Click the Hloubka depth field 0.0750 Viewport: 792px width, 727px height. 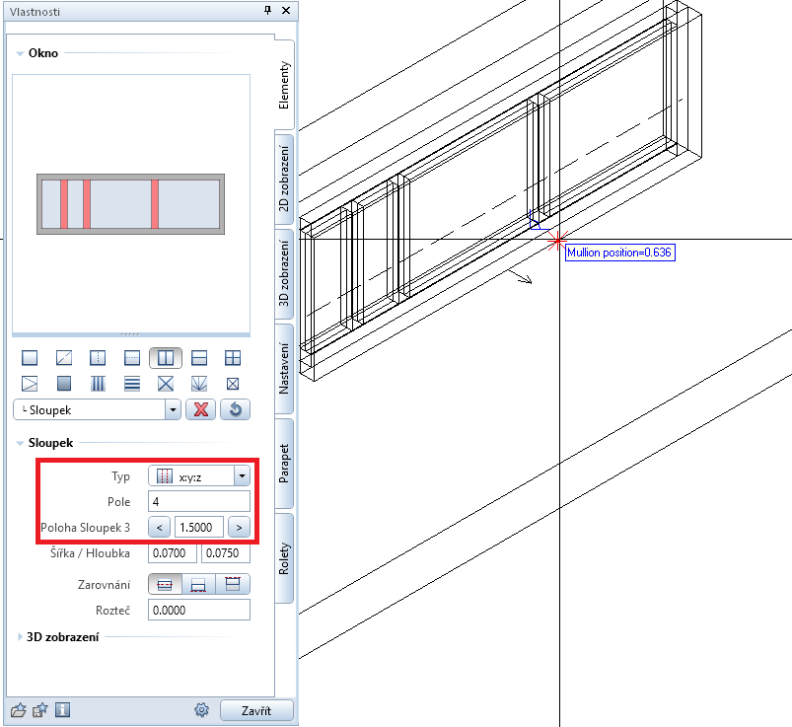[x=226, y=553]
